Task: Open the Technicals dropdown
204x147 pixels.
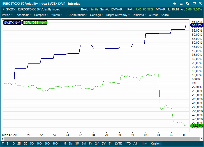Action: (x=23, y=15)
